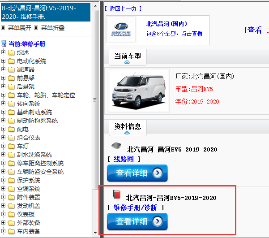The image size is (269, 238).
Task: Click the tree panel scroll down arrow
Action: click(95, 233)
